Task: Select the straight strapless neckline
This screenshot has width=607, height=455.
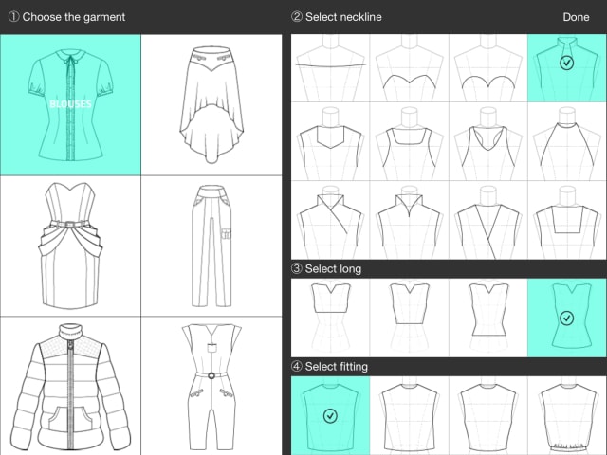Action: (330, 68)
